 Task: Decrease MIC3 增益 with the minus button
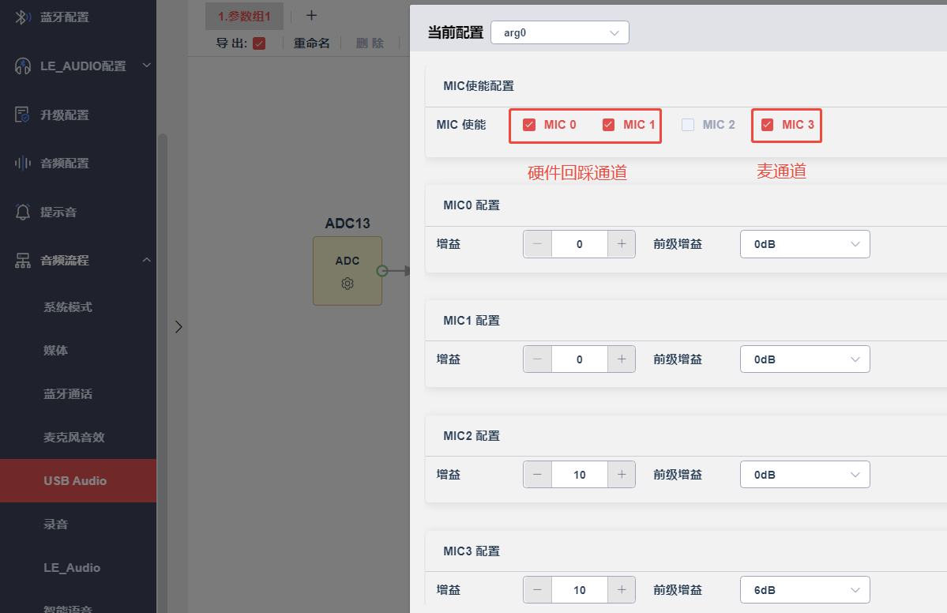(538, 590)
